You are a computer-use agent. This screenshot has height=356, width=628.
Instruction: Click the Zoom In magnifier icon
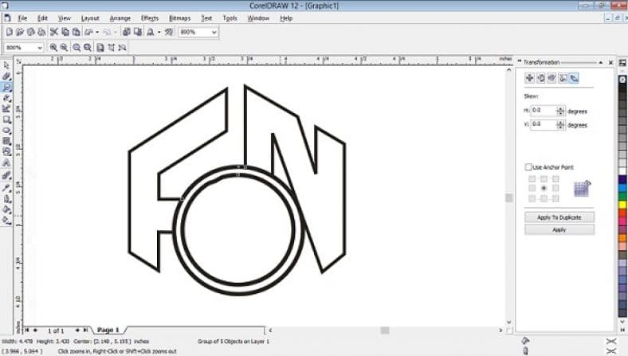53,47
